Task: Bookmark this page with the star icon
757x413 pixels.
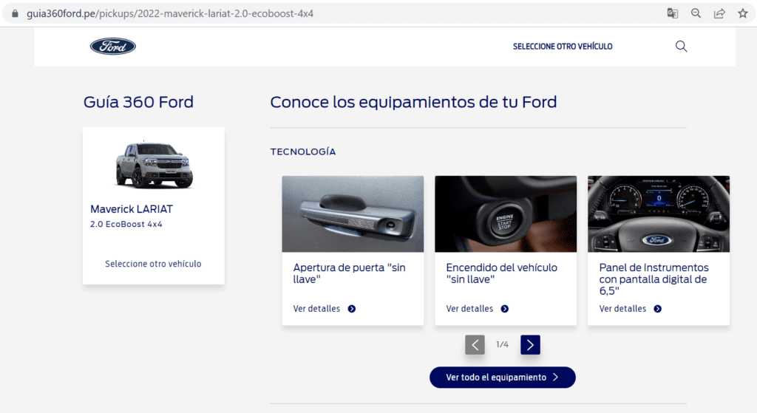Action: point(742,13)
